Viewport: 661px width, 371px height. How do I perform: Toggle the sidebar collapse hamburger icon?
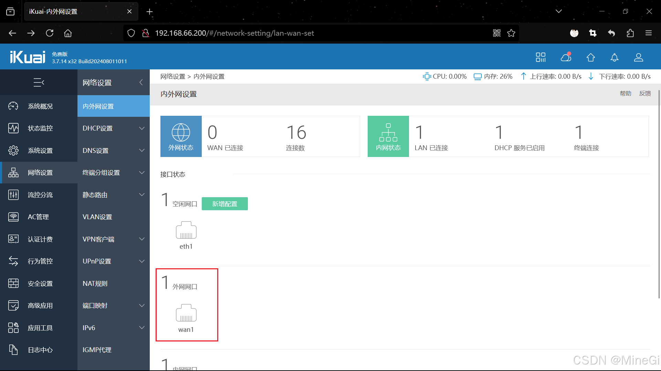click(39, 82)
